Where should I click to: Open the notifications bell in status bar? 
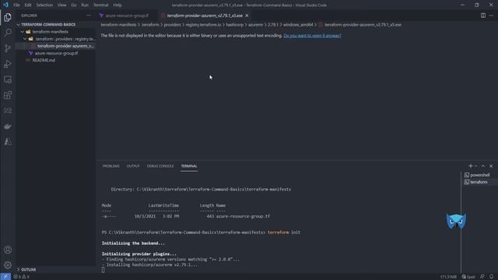(491, 277)
